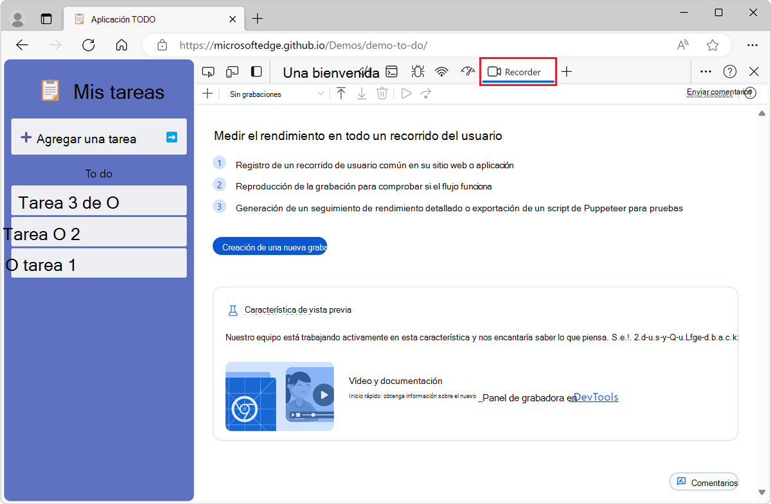
Task: Click "Creación de una nueva grabación" button
Action: 270,246
